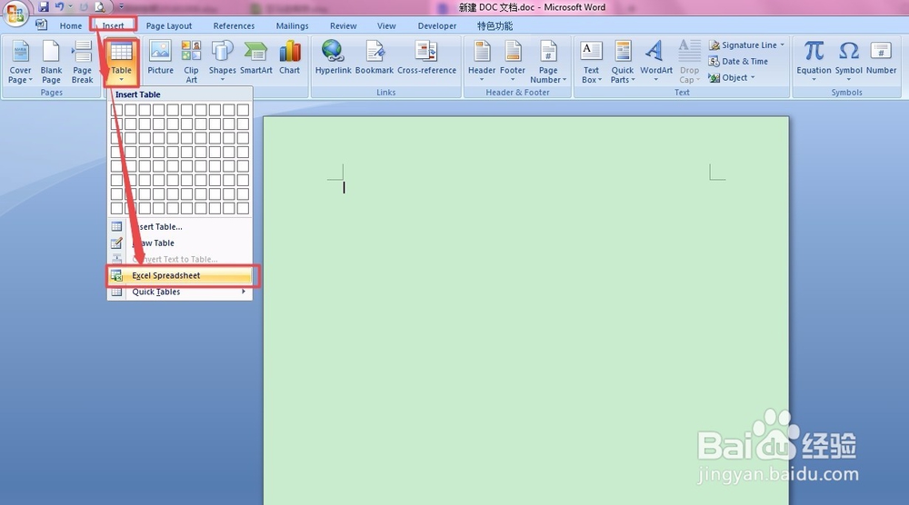This screenshot has height=505, width=909.
Task: Insert a Text Box
Action: [x=592, y=62]
